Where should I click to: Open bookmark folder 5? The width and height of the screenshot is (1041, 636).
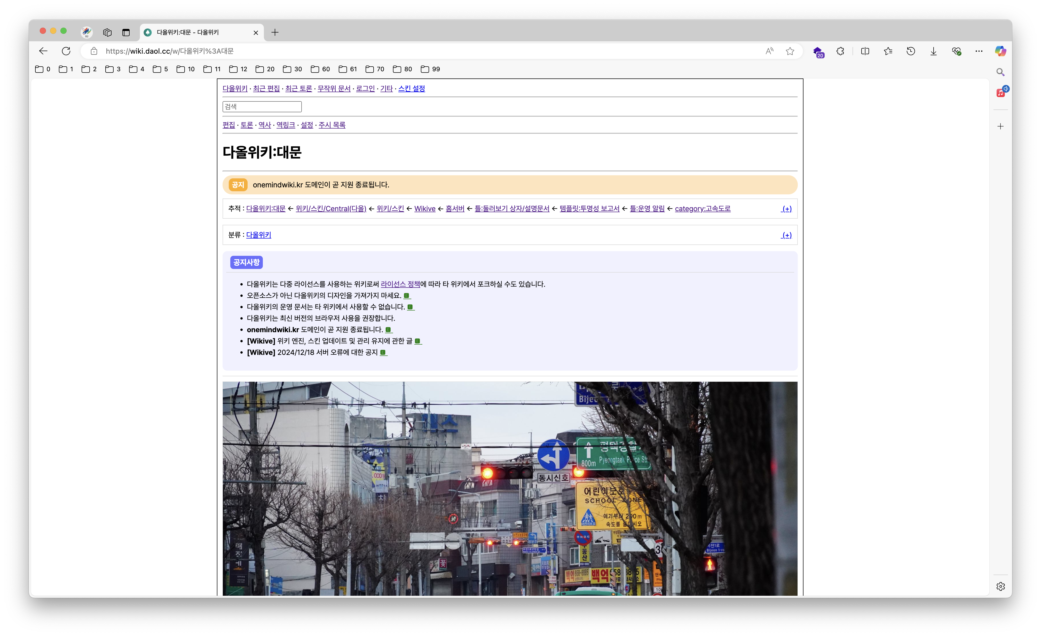(x=160, y=69)
